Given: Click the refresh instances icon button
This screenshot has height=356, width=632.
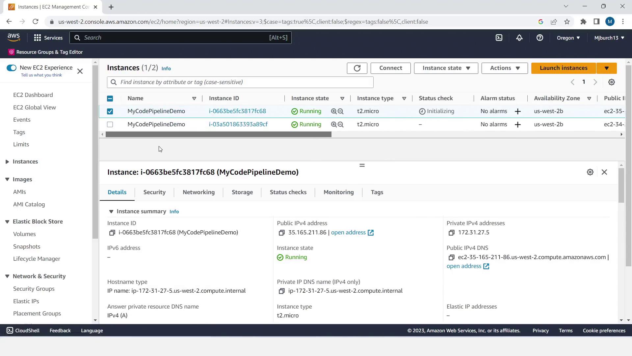Looking at the screenshot, I should point(357,68).
